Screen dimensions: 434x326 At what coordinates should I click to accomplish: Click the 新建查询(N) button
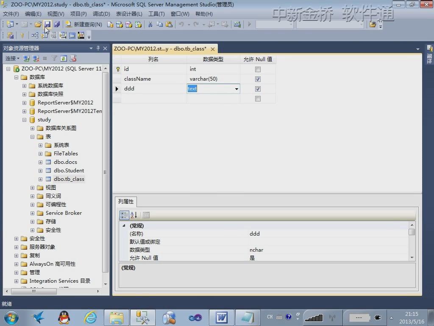[83, 24]
